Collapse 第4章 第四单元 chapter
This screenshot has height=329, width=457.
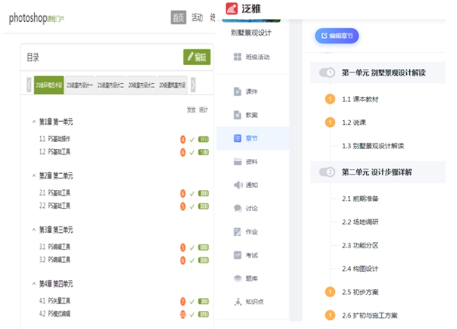[x=34, y=284]
